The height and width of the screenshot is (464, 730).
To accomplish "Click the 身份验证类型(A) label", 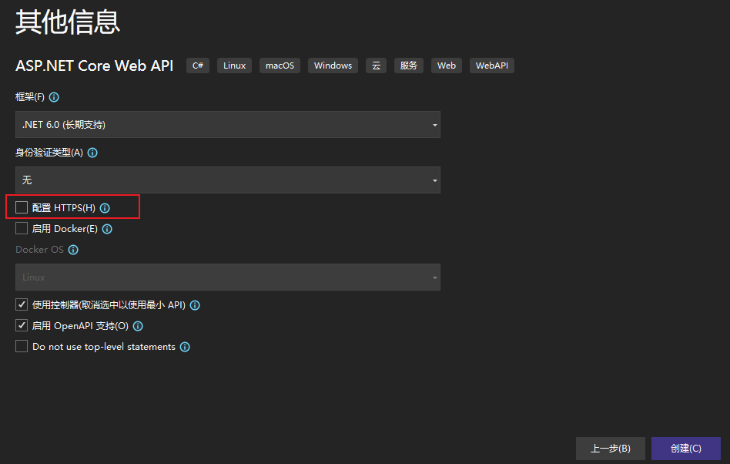I will (49, 153).
